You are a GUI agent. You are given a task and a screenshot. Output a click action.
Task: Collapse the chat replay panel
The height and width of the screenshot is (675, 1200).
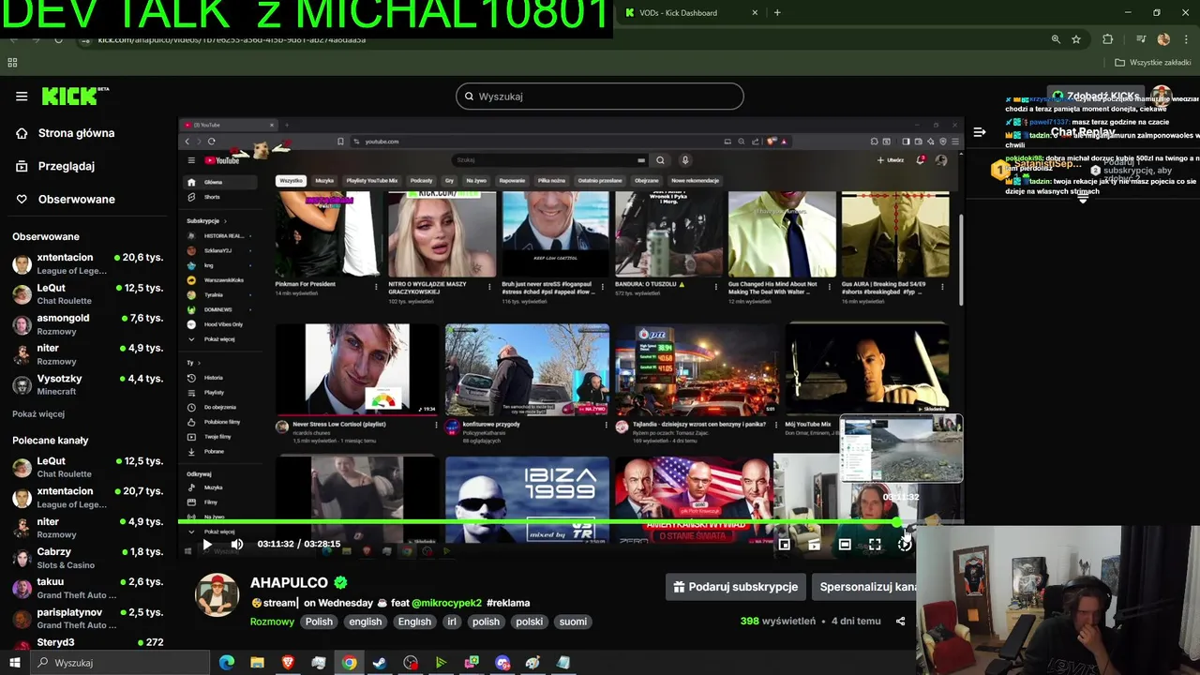(979, 132)
